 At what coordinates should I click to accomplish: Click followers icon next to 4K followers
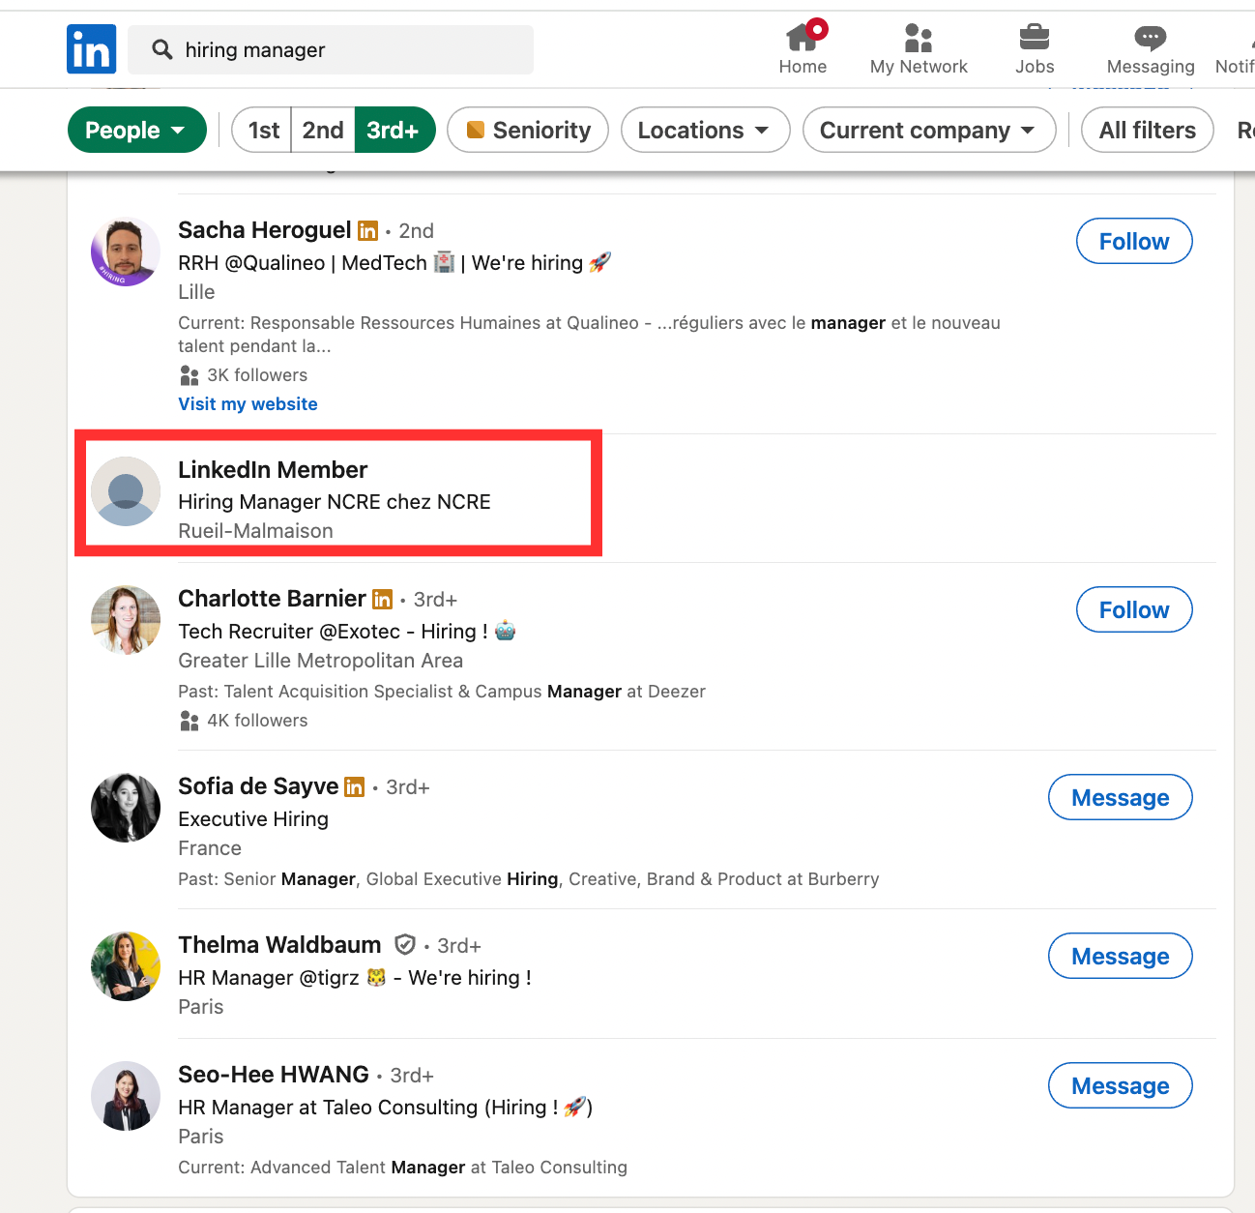(190, 721)
